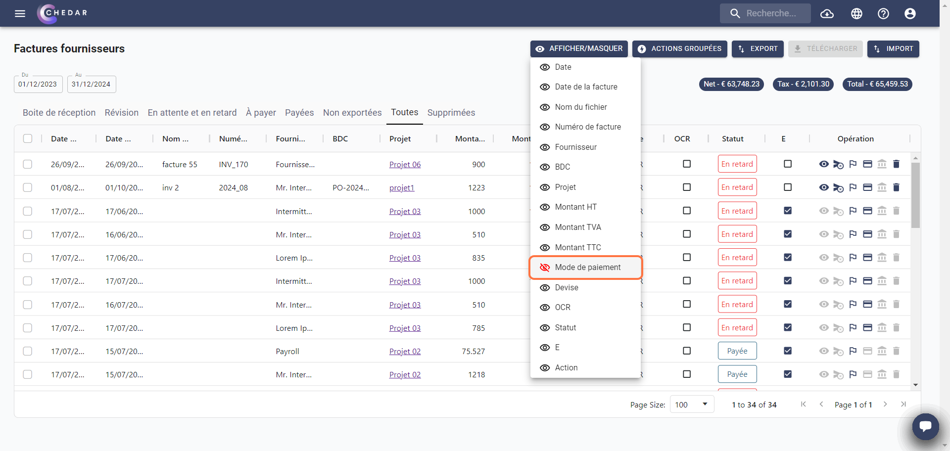Click the Chedar logo
The width and height of the screenshot is (950, 451).
[x=62, y=13]
